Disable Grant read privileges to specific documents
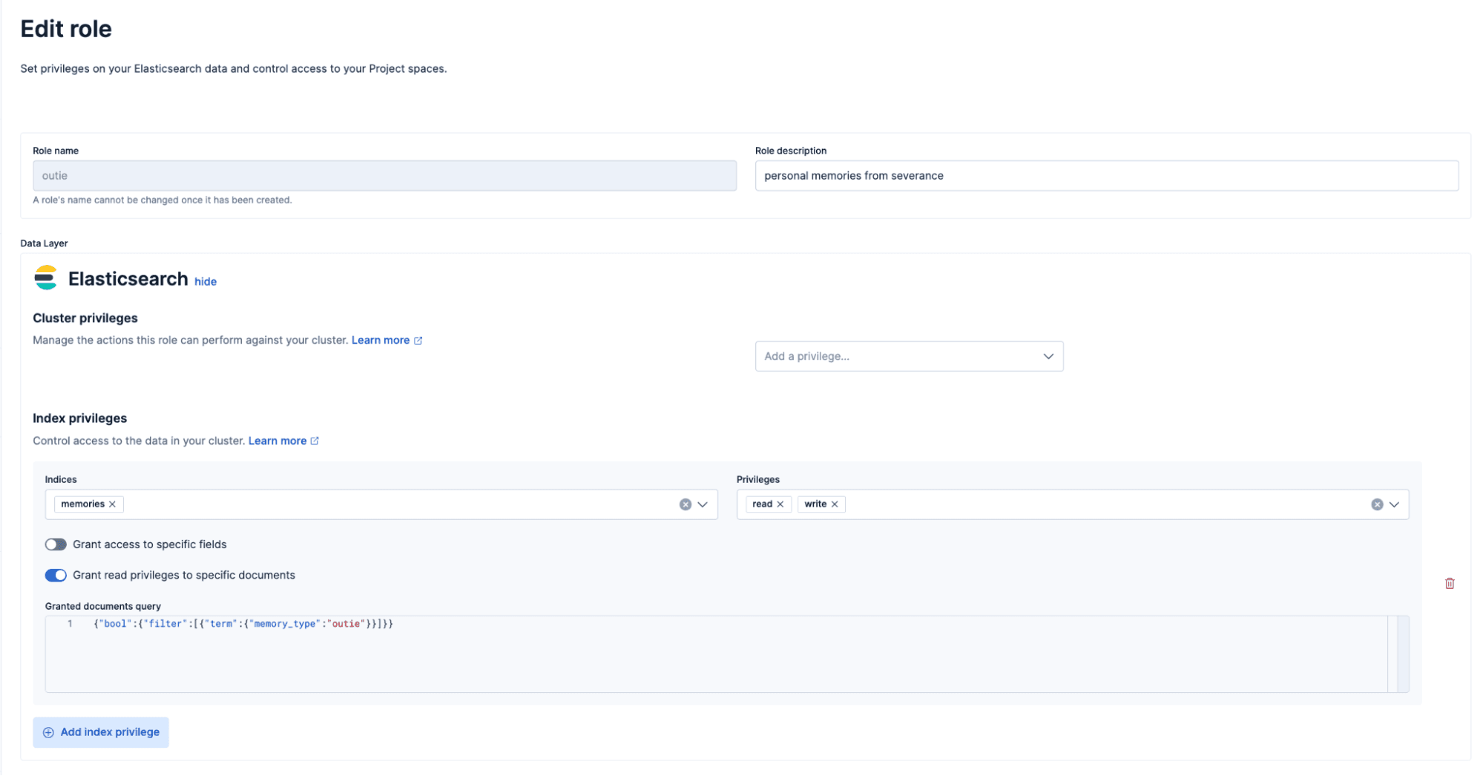The height and width of the screenshot is (776, 1483). tap(56, 575)
